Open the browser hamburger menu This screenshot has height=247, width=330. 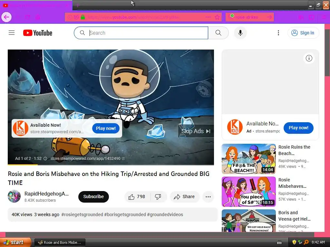pyautogui.click(x=324, y=17)
